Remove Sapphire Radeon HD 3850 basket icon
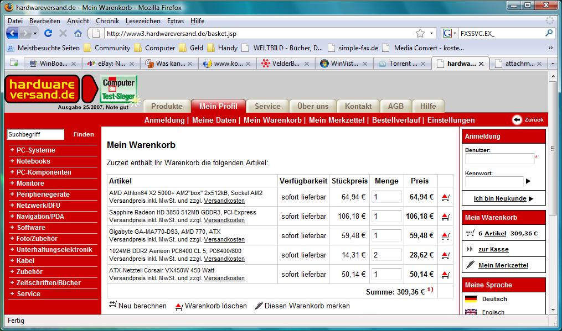562x331 pixels. [446, 217]
